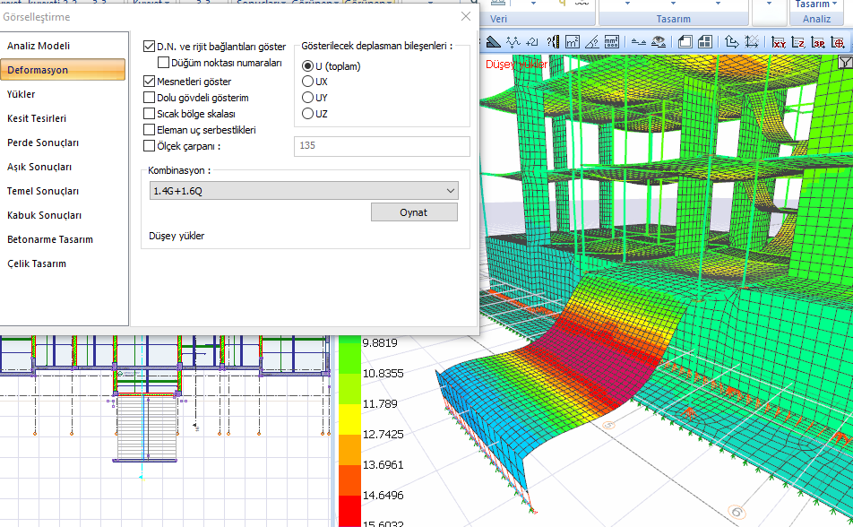Click the four-pane window layout icon
Viewport: 853px width, 527px height.
[x=705, y=42]
